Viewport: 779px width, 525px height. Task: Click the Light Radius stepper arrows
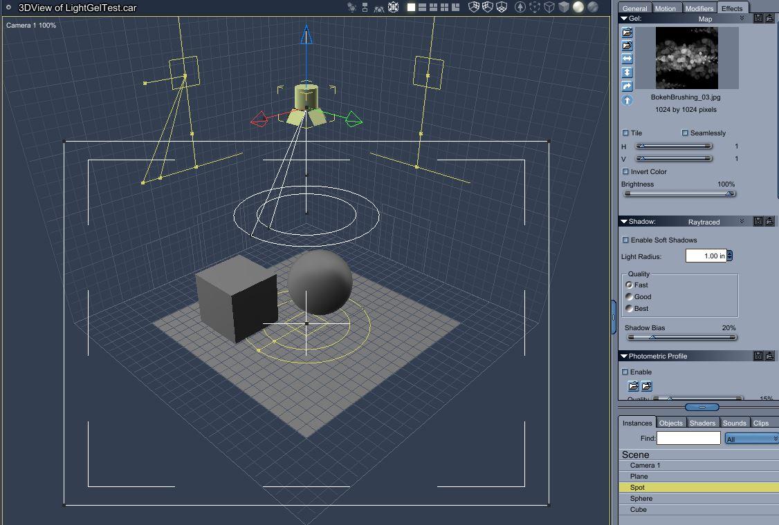pos(729,256)
